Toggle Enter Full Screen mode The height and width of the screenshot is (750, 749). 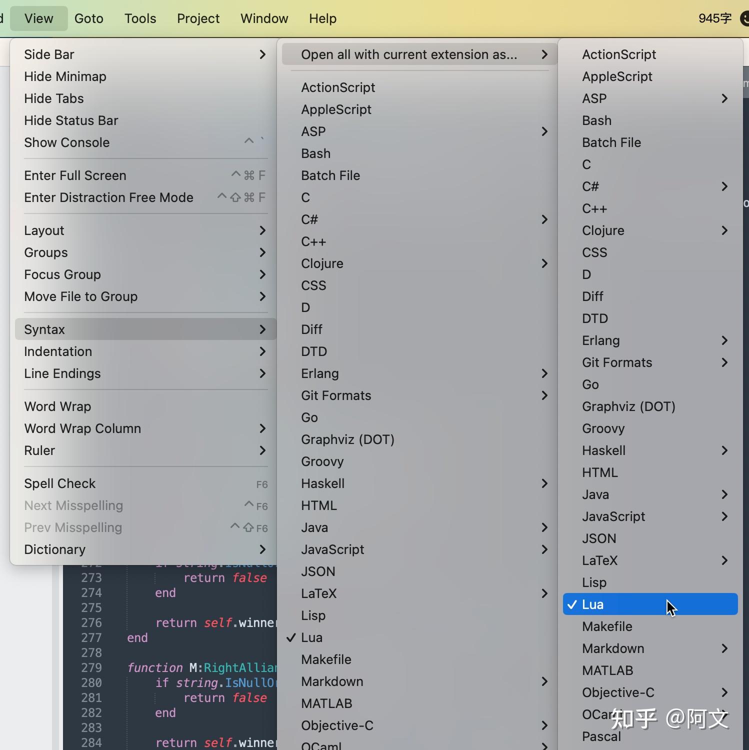coord(145,175)
